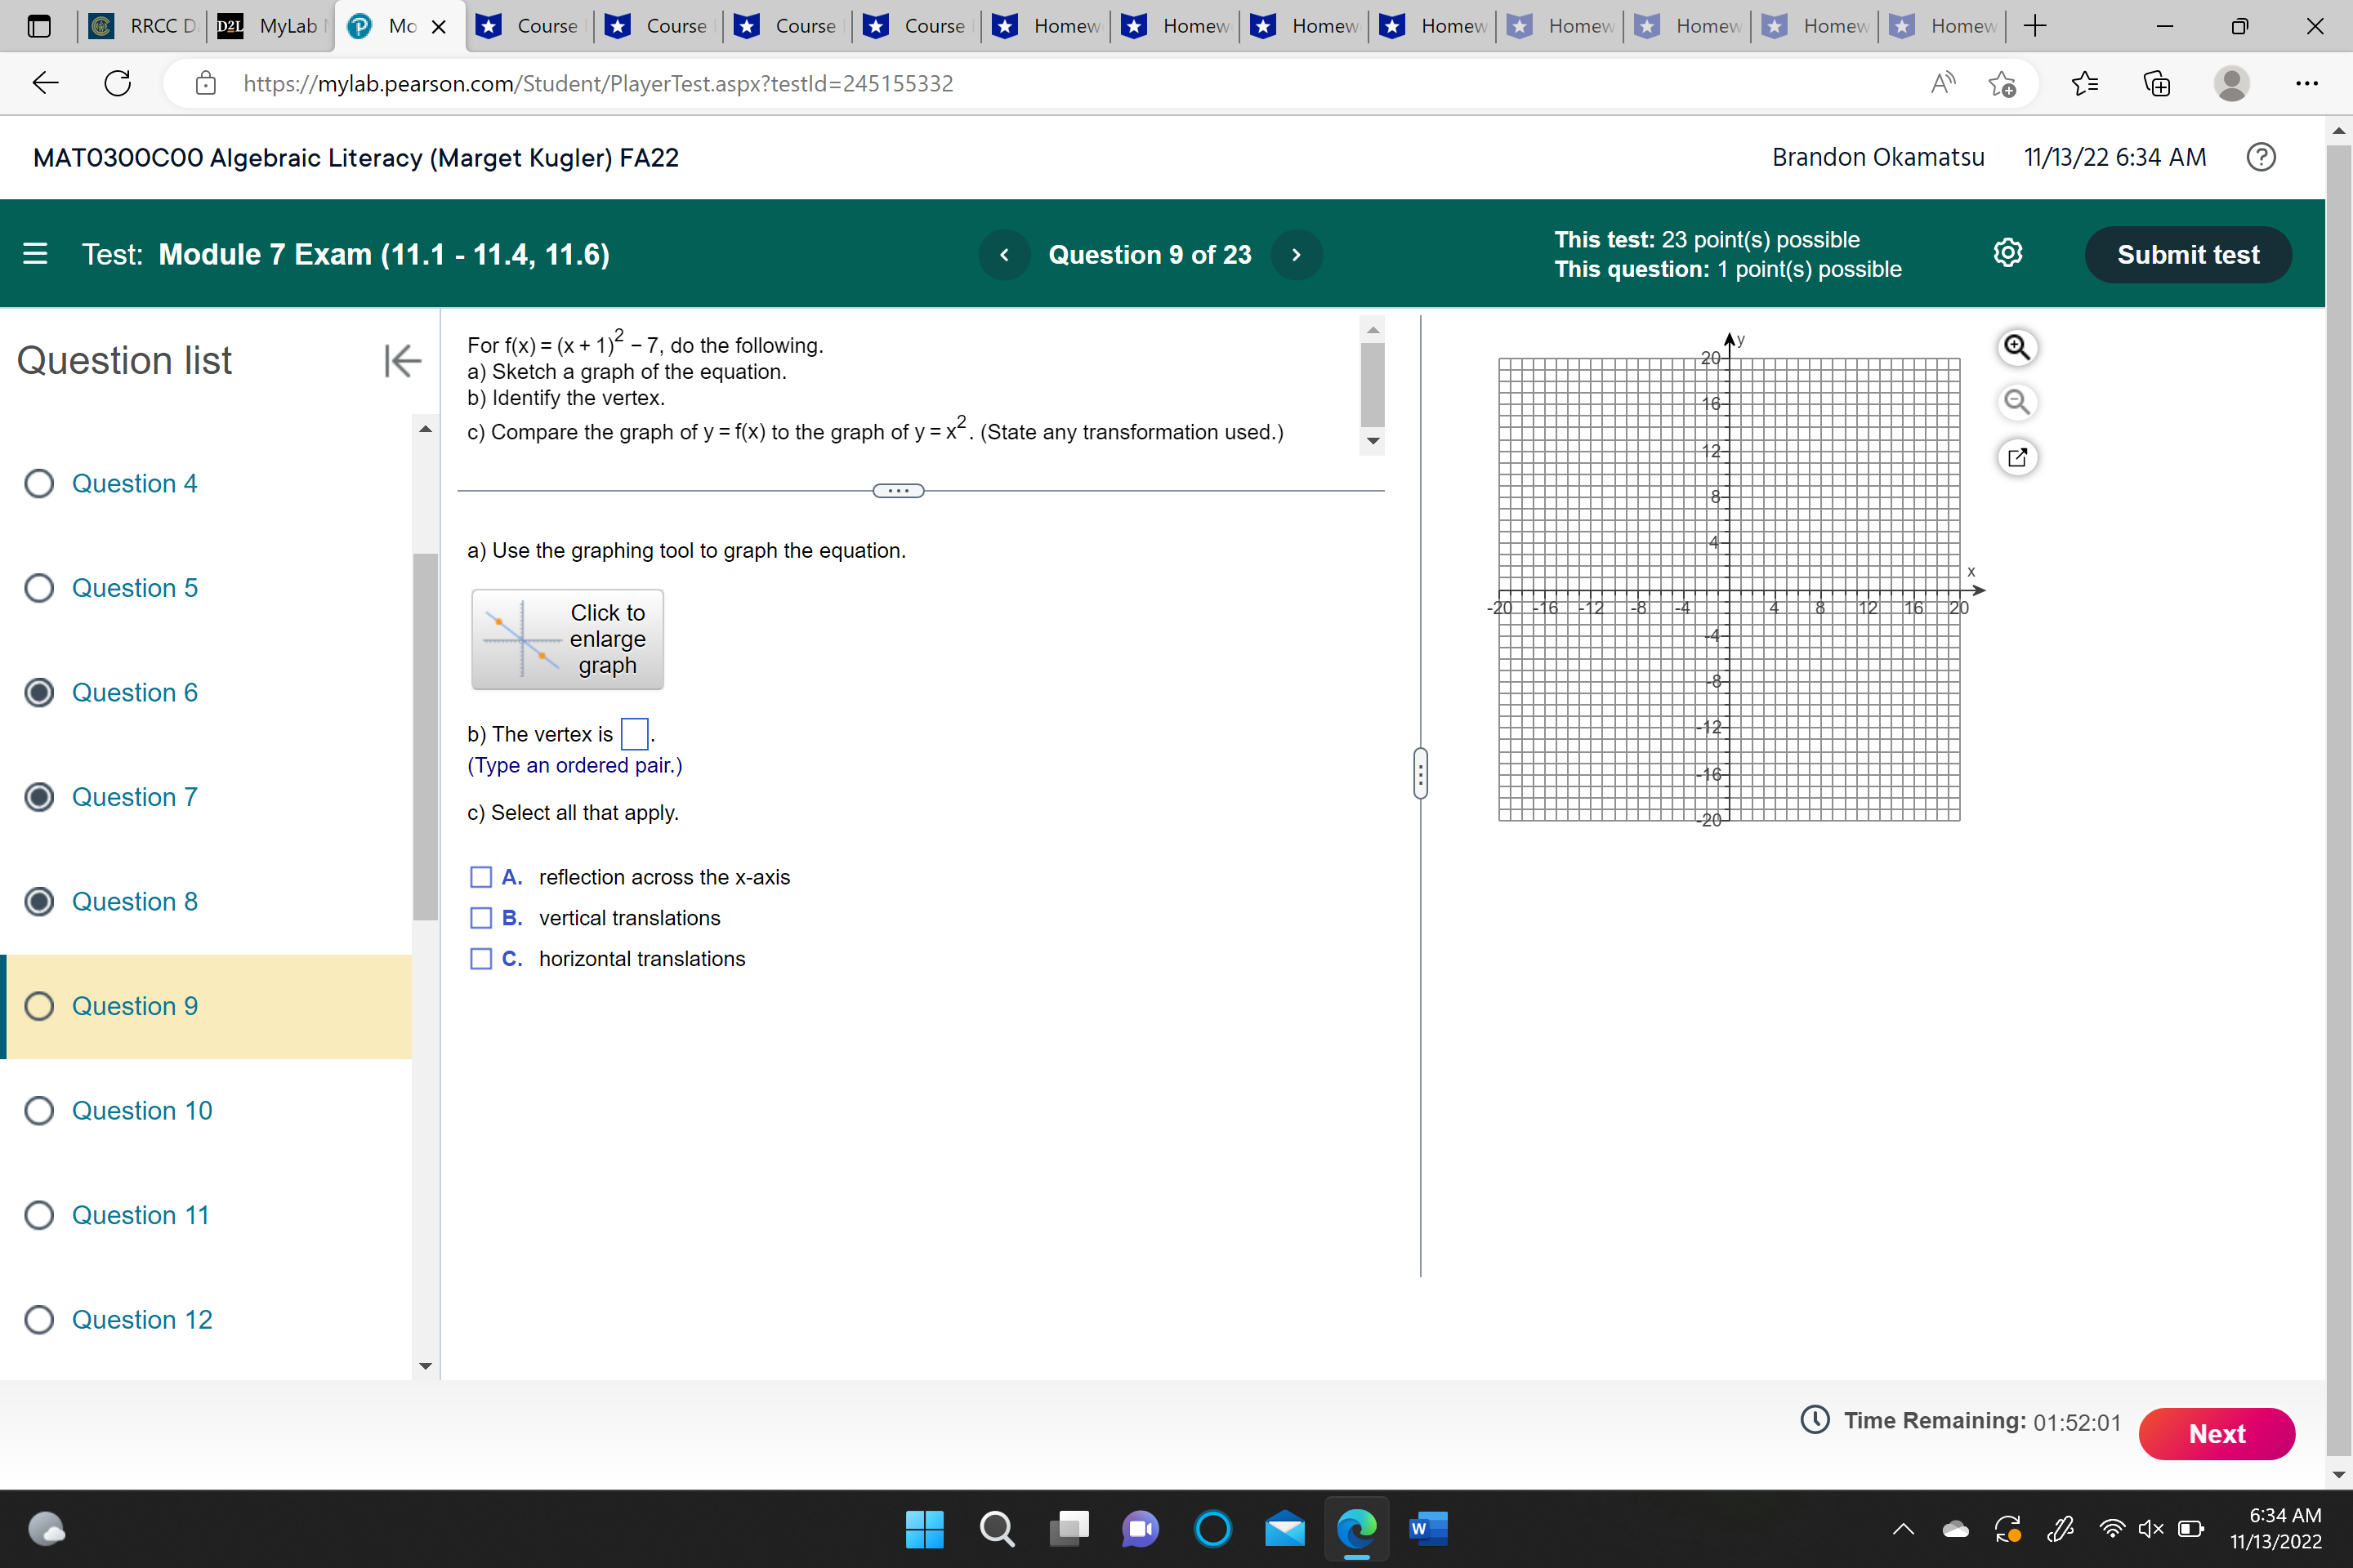Open the settings gear for the test
This screenshot has height=1568, width=2353.
point(2009,253)
